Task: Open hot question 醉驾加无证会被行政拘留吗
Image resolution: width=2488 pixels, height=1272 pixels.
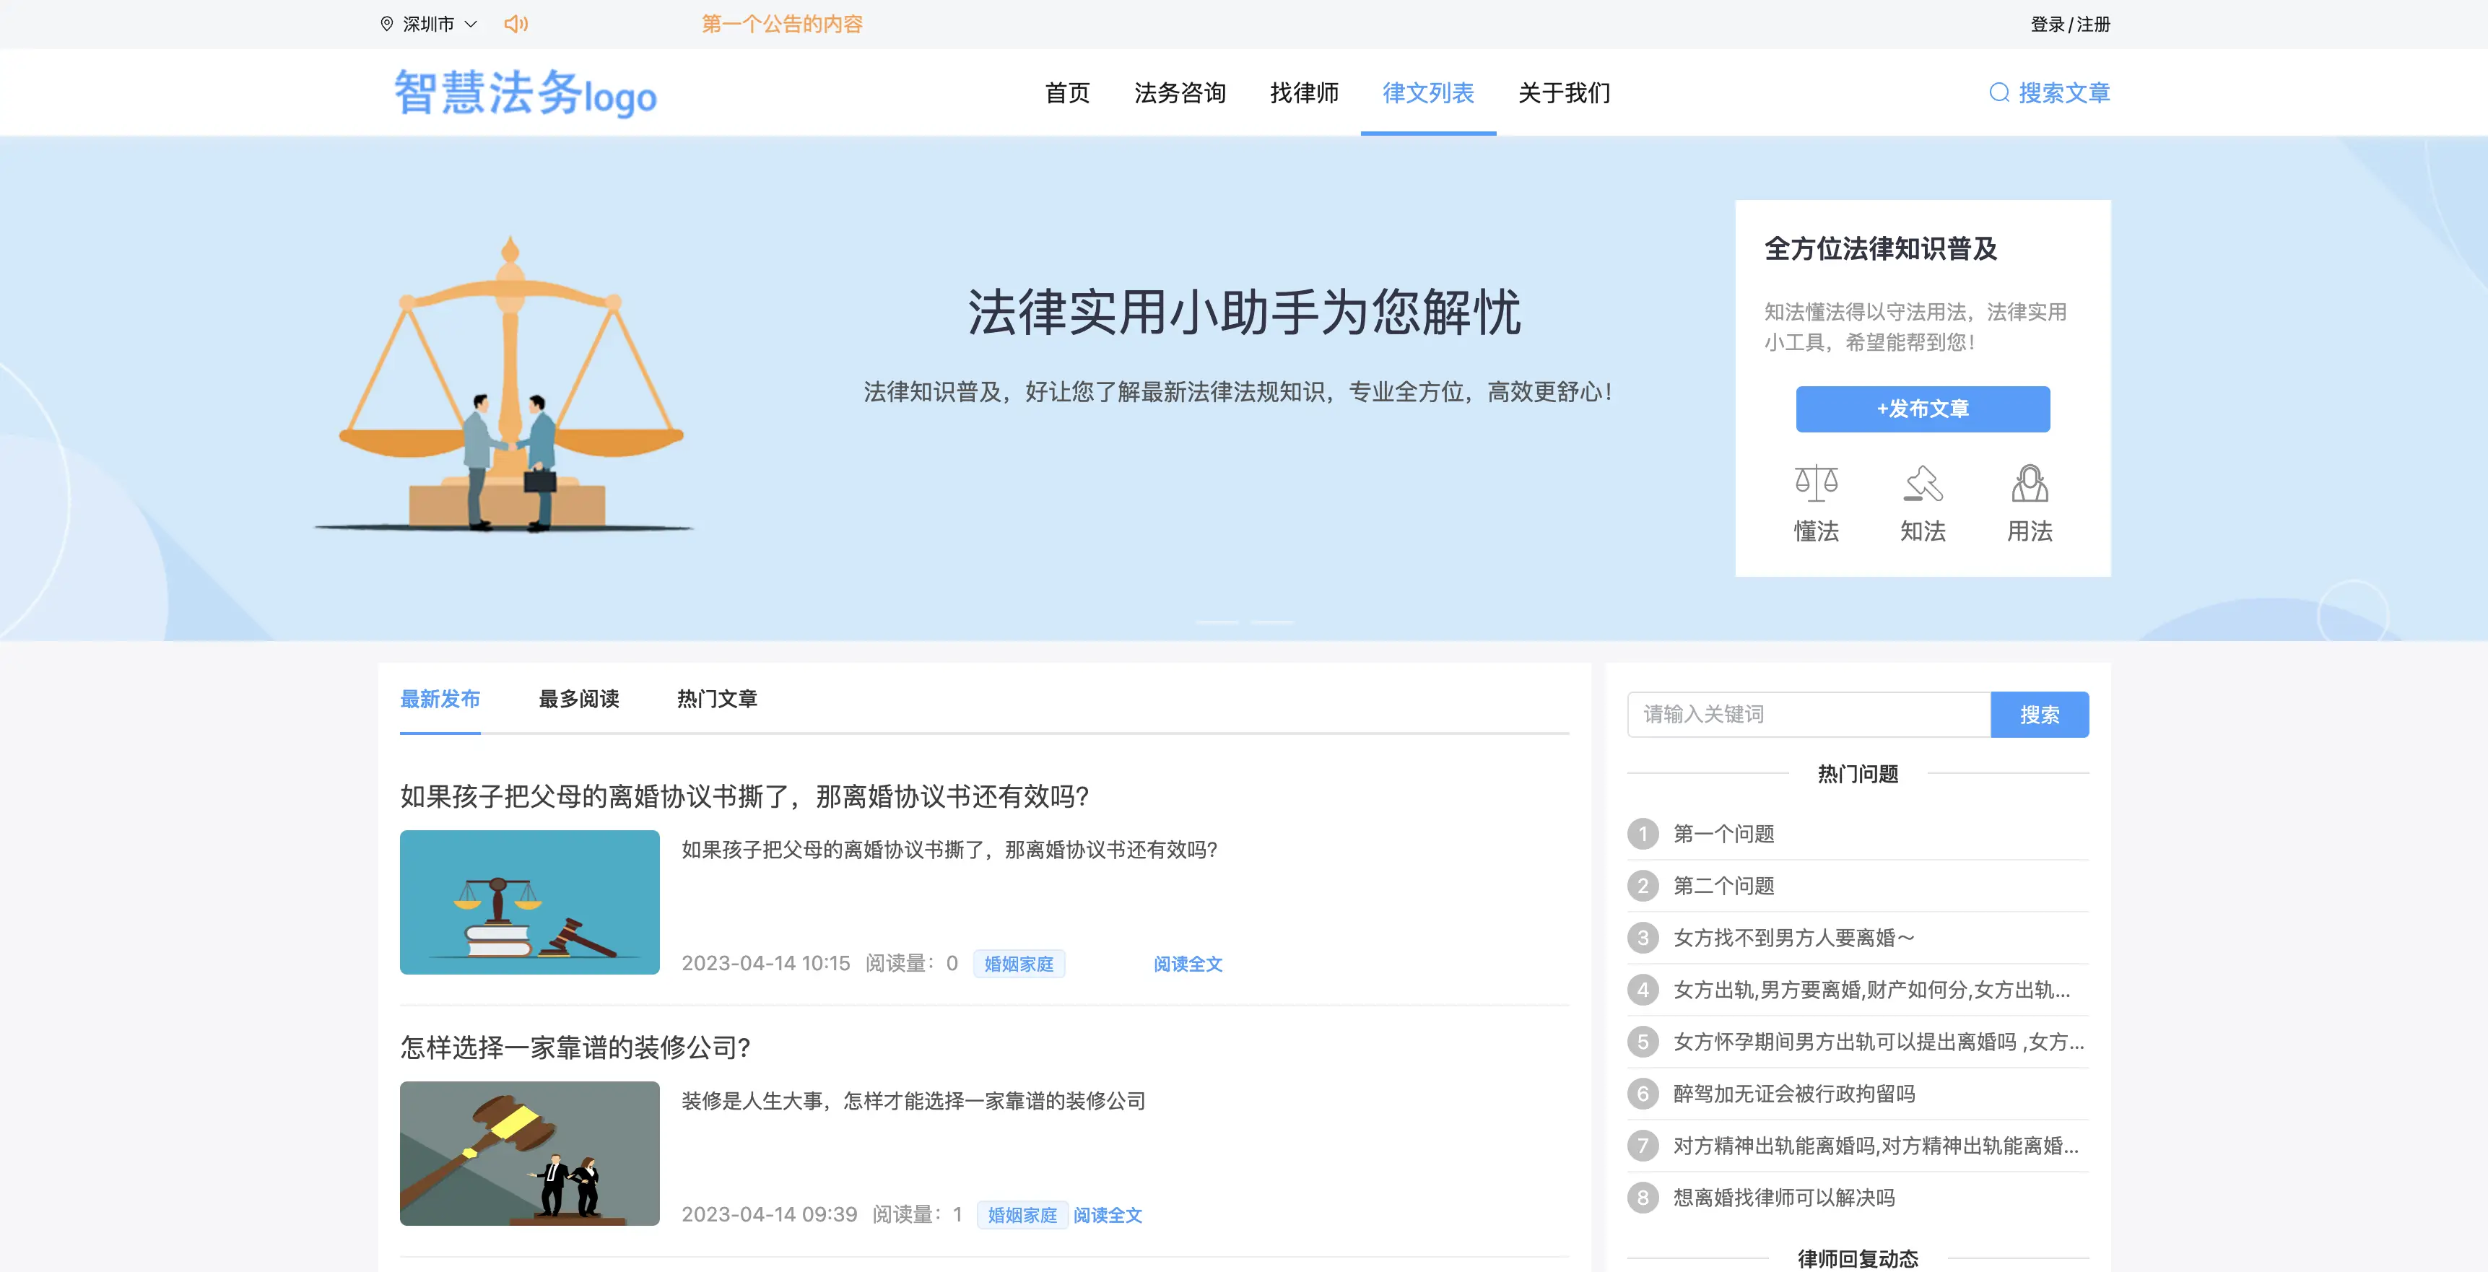Action: 1793,1093
